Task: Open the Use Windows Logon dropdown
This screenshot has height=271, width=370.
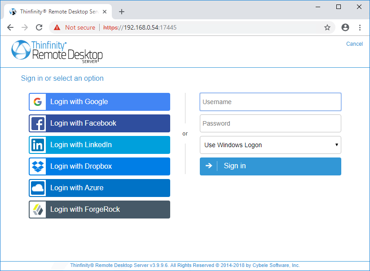Action: point(270,145)
